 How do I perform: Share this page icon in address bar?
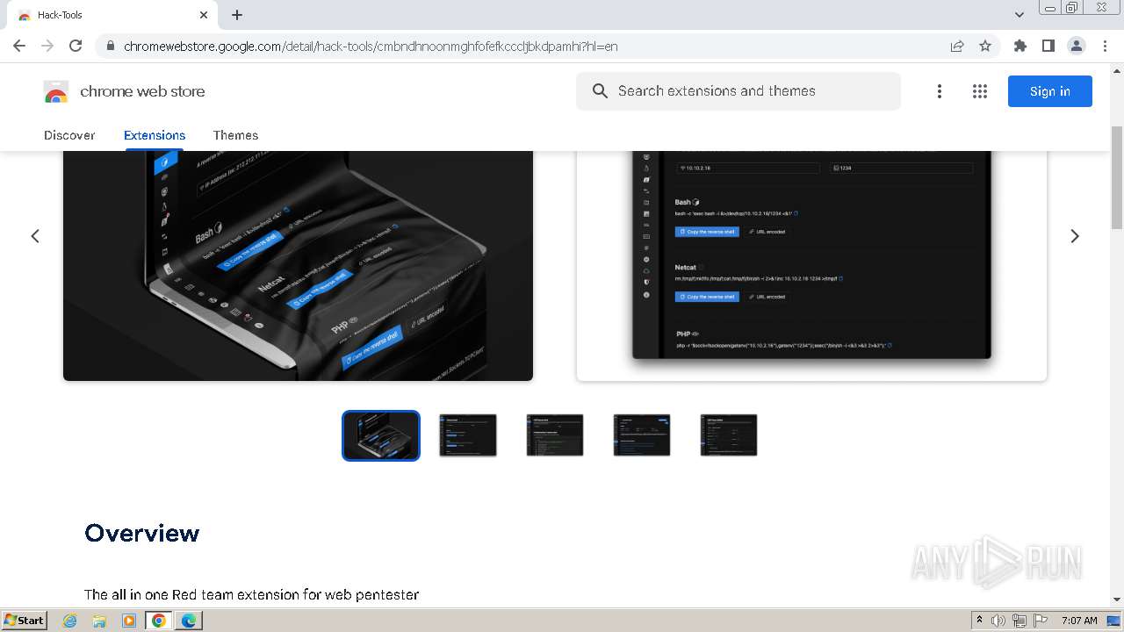pyautogui.click(x=957, y=46)
